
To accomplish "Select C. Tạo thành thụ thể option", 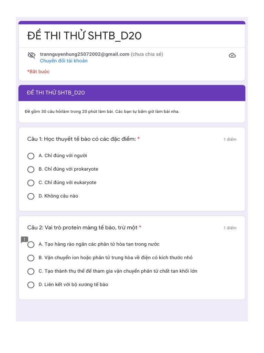I will 31,272.
